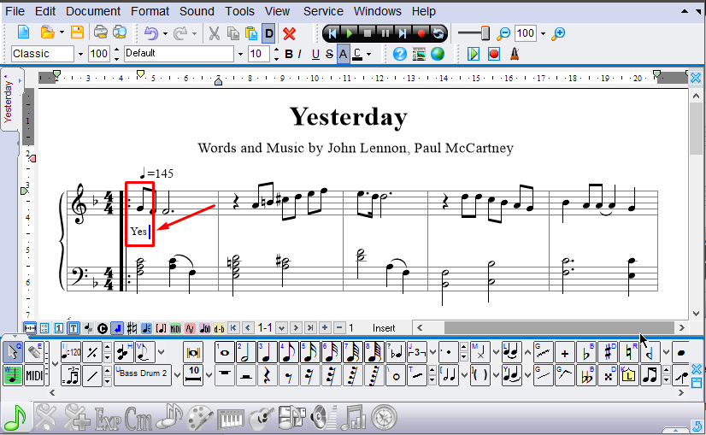
Task: Toggle the MIDI view button in status bar
Action: click(x=175, y=328)
